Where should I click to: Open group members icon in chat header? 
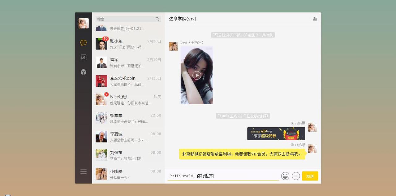coord(315,19)
